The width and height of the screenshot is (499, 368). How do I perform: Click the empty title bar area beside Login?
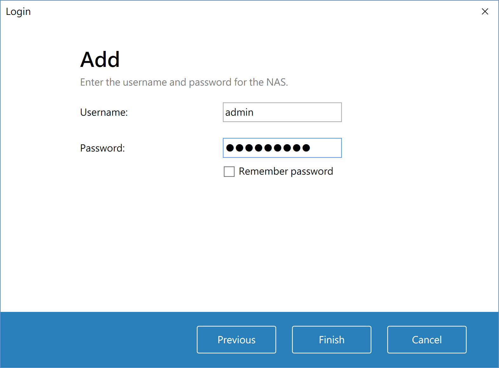254,12
